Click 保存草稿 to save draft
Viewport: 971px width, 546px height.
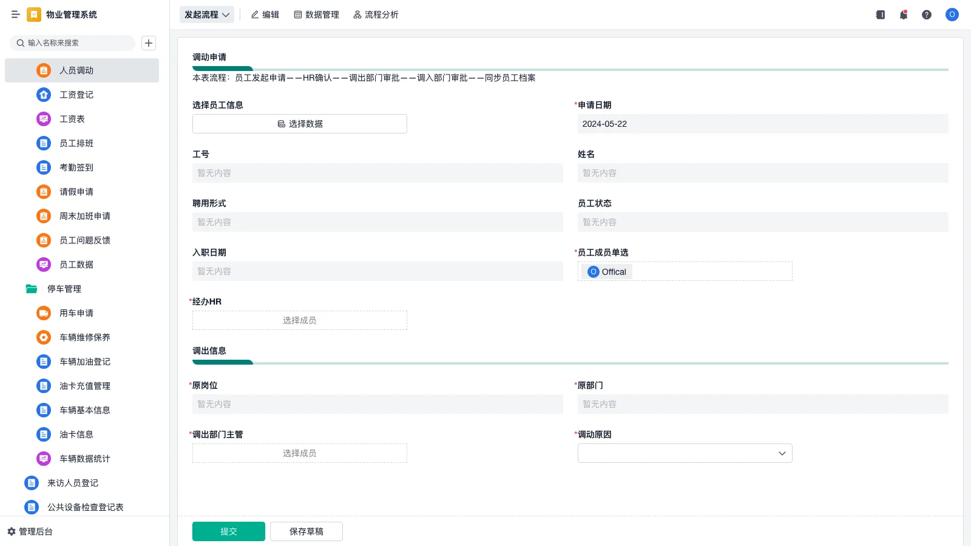(x=306, y=531)
